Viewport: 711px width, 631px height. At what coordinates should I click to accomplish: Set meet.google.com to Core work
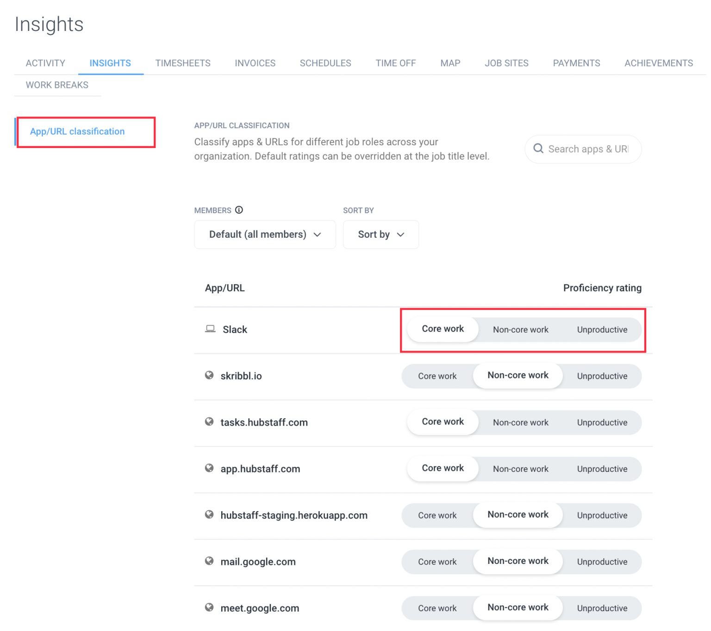(437, 608)
